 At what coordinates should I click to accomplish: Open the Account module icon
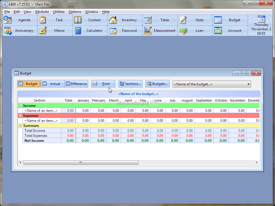coord(218,31)
